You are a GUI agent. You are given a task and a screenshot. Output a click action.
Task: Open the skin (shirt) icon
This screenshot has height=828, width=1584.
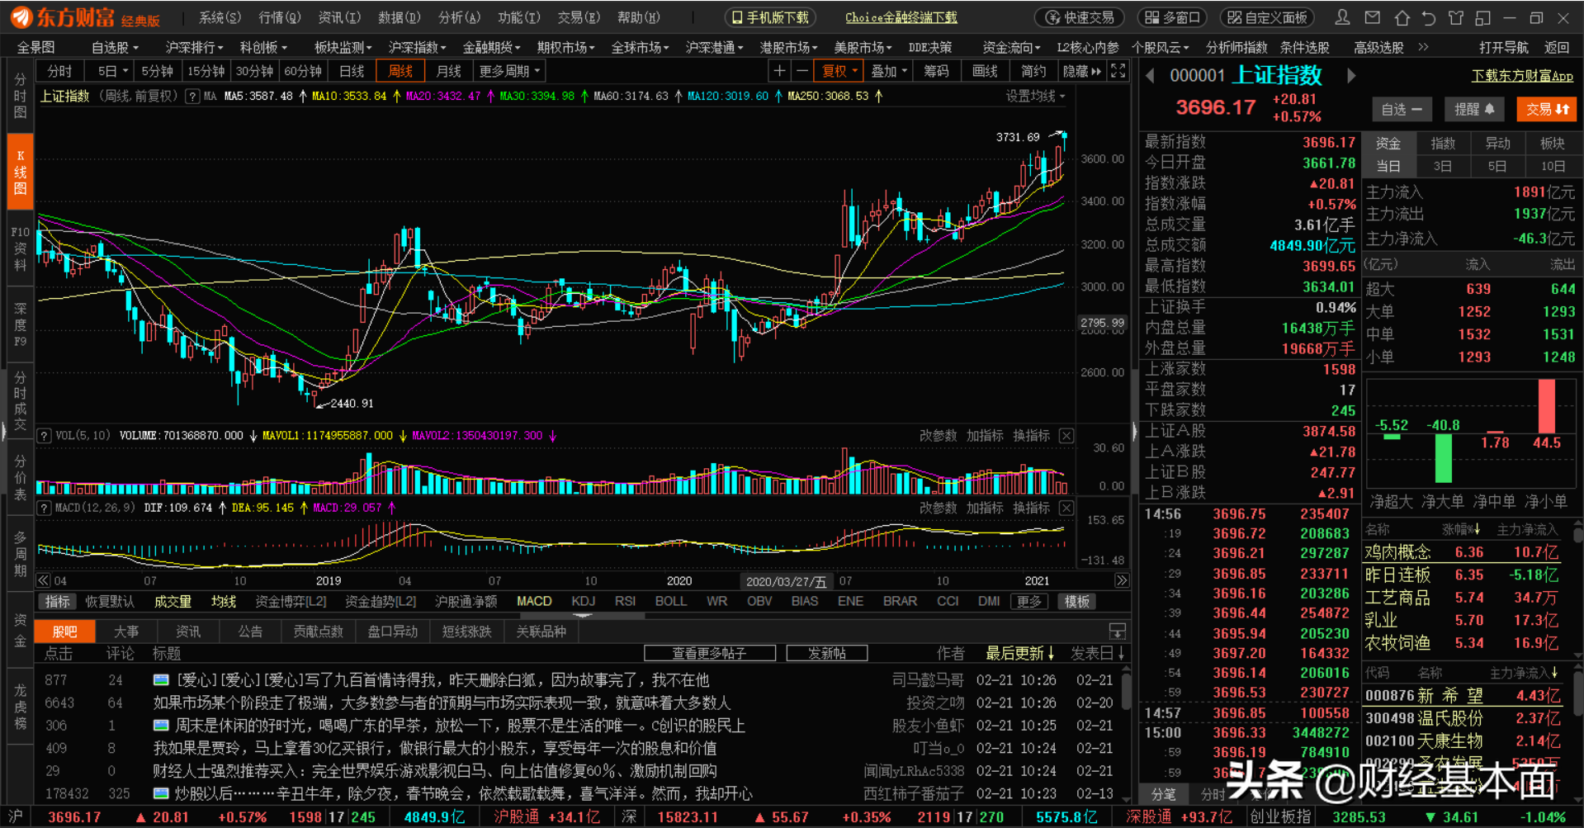1456,17
